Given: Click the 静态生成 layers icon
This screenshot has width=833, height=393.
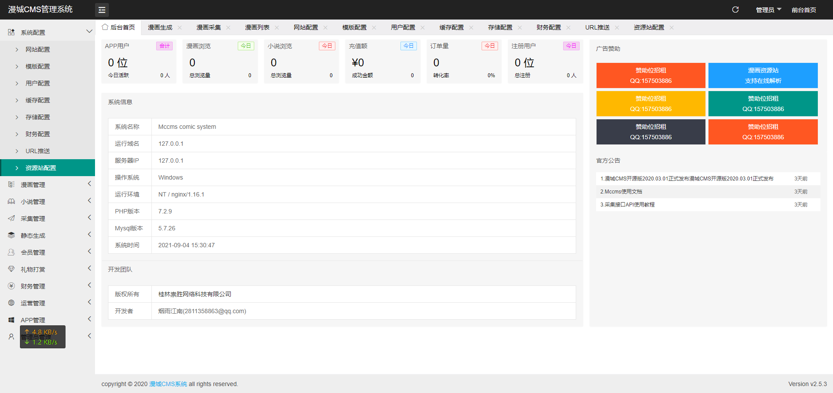Looking at the screenshot, I should click(11, 235).
